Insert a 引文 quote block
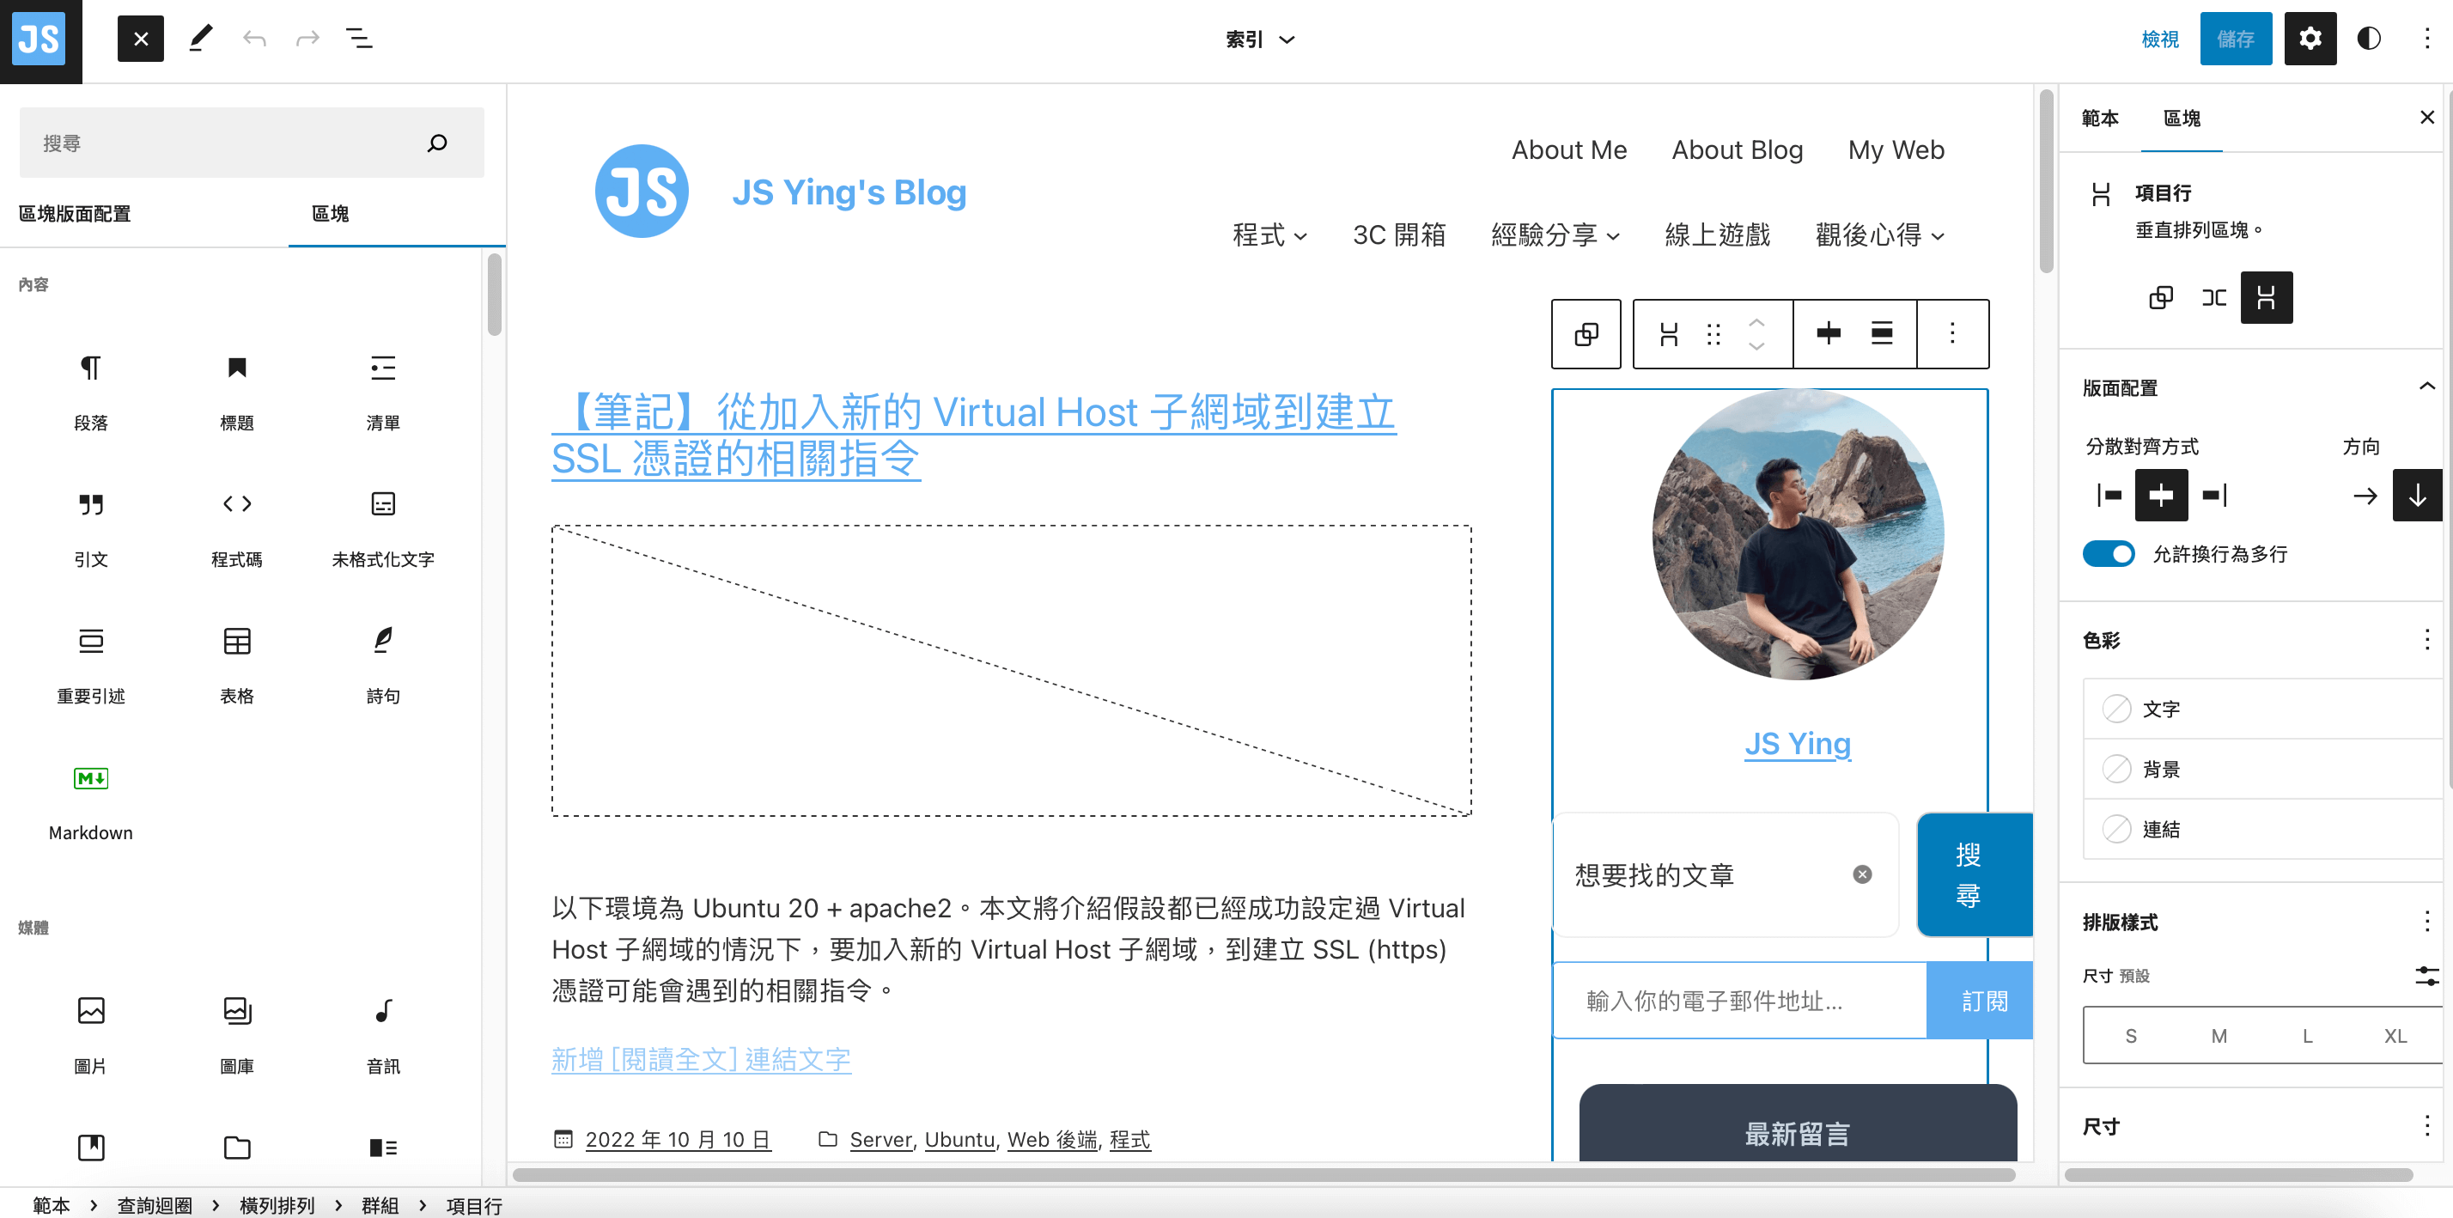The image size is (2453, 1218). (x=90, y=528)
